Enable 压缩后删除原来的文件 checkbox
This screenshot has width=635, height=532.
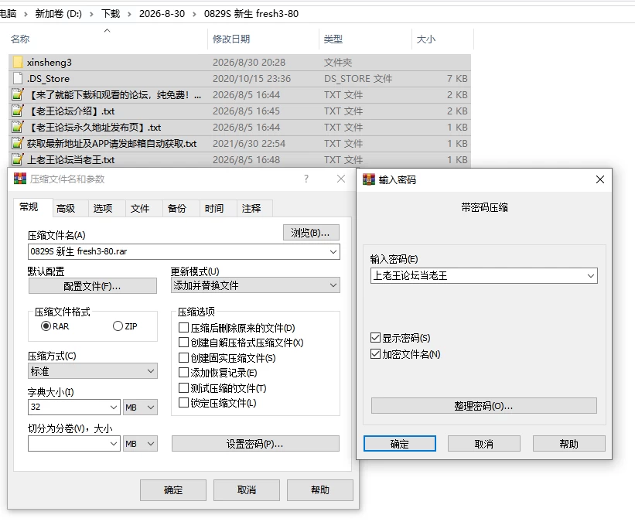(x=183, y=327)
